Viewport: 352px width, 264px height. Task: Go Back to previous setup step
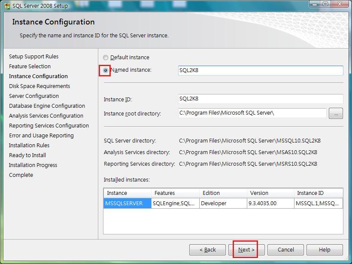207,250
